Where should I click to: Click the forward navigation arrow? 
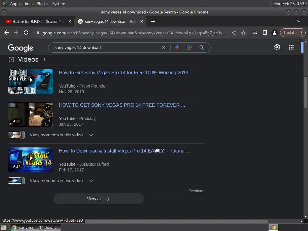(16, 32)
